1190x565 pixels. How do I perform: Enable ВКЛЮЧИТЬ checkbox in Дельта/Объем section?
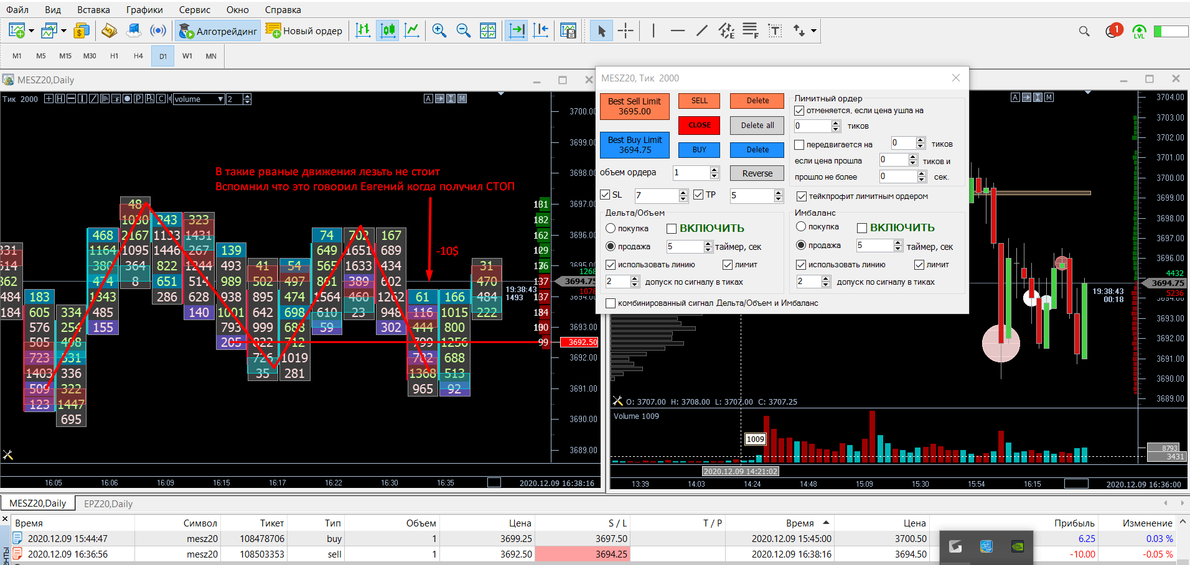coord(672,229)
